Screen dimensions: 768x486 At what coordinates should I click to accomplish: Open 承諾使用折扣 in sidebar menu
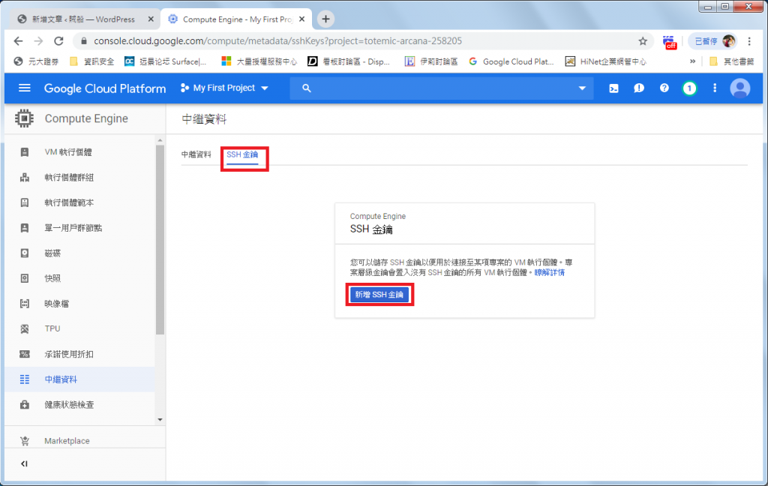69,354
